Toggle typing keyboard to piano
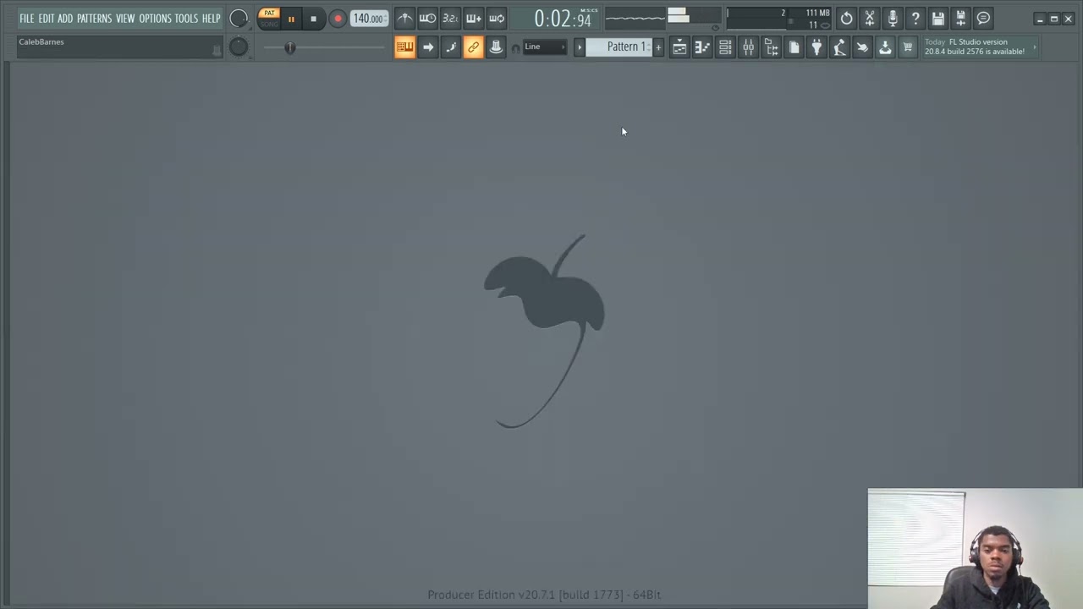The height and width of the screenshot is (609, 1083). (404, 47)
